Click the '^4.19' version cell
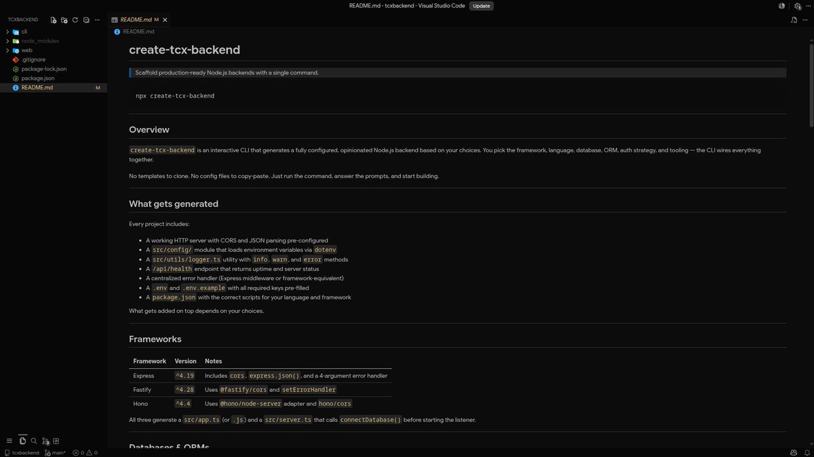Image resolution: width=814 pixels, height=457 pixels. point(185,375)
